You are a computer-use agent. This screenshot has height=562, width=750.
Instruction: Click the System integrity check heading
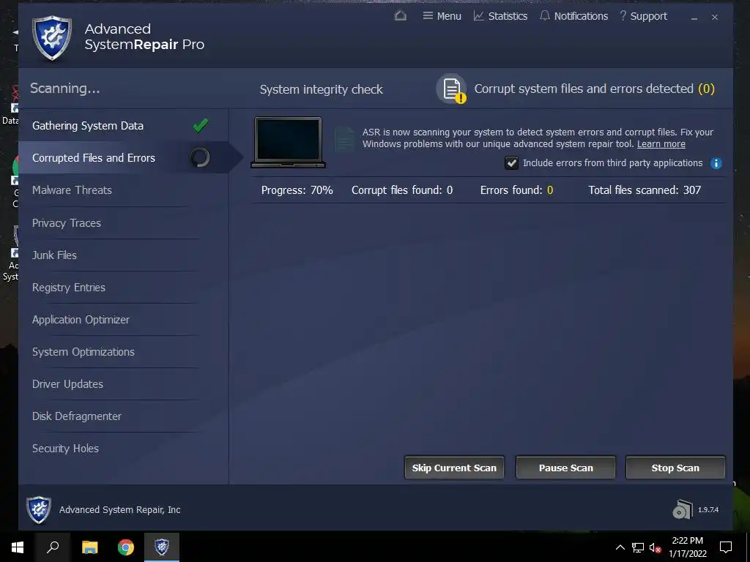point(321,89)
